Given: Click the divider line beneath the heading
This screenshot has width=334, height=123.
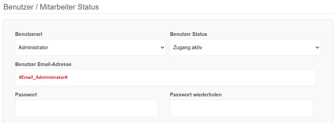Looking at the screenshot, I should 168,14.
